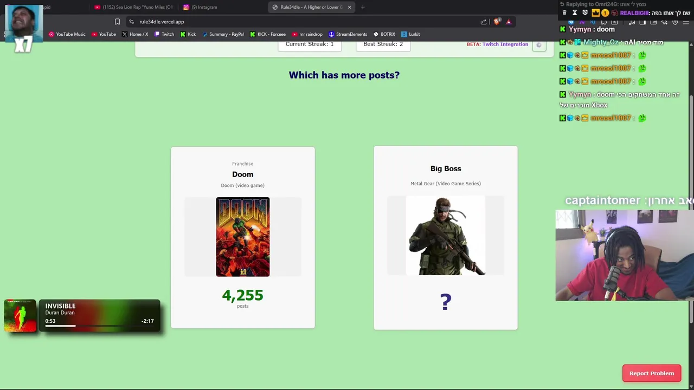Open the BOTRIX bookmark
Viewport: 694px width, 390px height.
(x=384, y=34)
